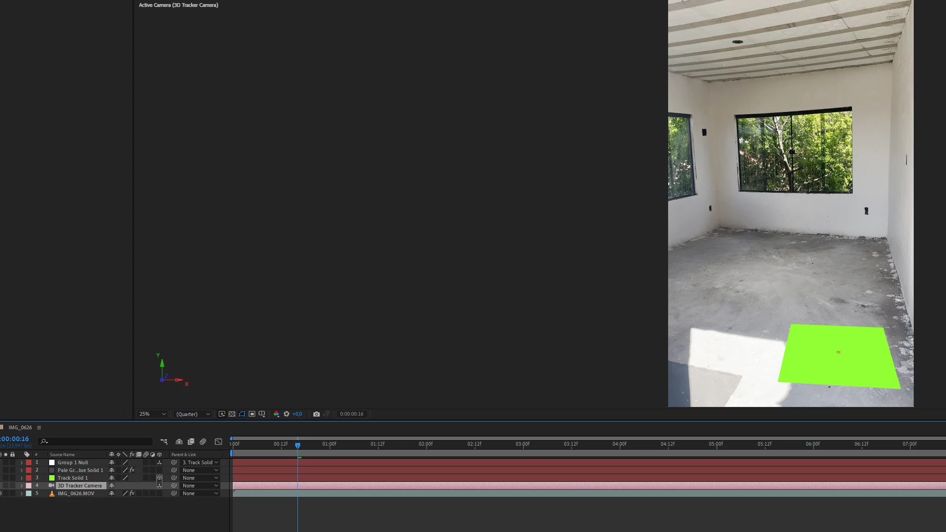Toggle the shy layers hide switch
946x532 pixels.
179,442
